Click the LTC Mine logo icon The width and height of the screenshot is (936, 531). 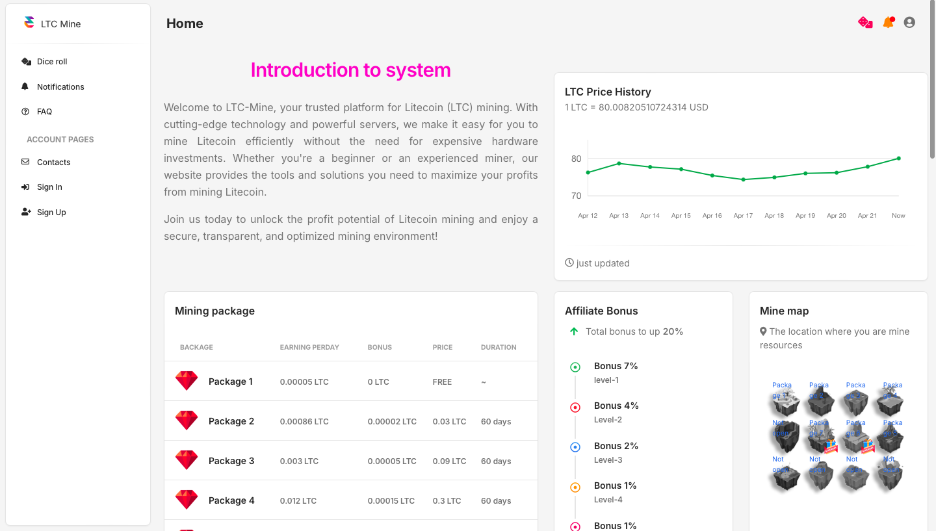click(x=29, y=23)
